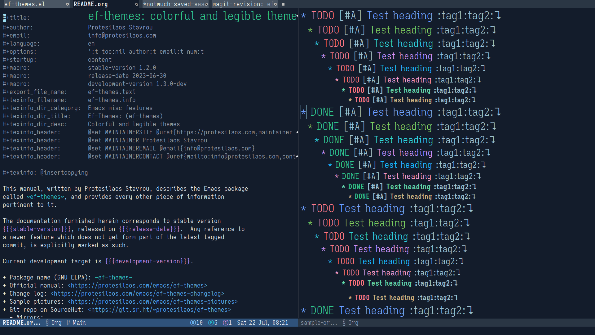Viewport: 595px width, 335px height.
Task: Click the DONE keyword of the top-level [#A] heading
Action: (322, 112)
